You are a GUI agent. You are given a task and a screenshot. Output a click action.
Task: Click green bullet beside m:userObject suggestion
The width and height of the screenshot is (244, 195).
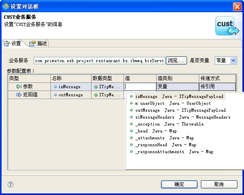click(x=131, y=103)
